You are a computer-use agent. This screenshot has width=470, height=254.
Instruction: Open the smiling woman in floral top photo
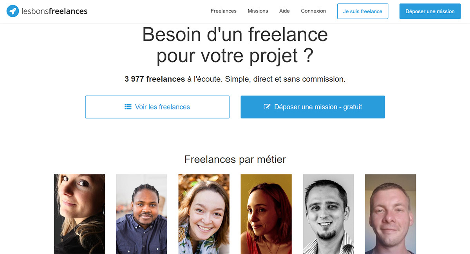(204, 214)
